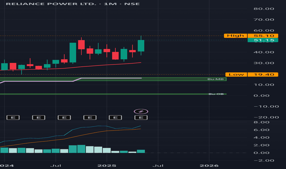The height and width of the screenshot is (169, 286).
Task: Open the E earnings marker beneath the lightning icon
Action: (141, 117)
